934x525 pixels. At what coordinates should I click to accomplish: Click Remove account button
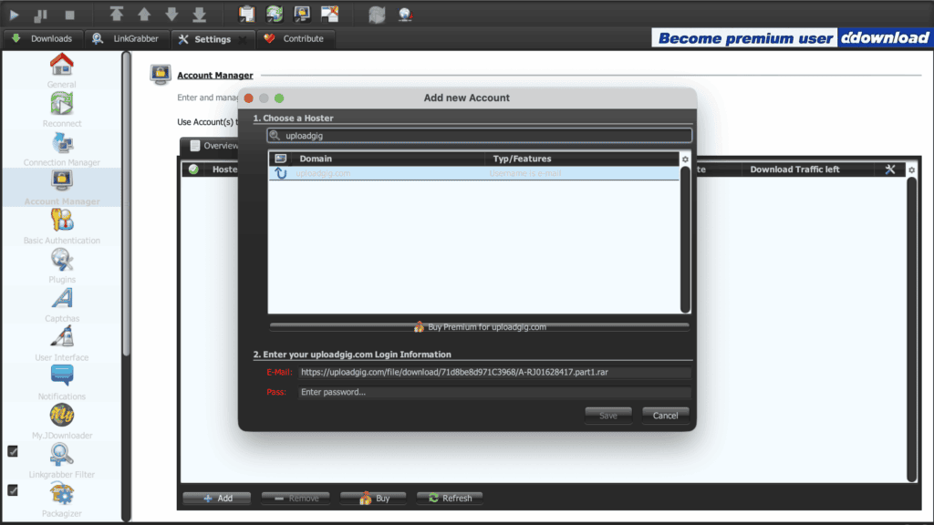coord(296,499)
